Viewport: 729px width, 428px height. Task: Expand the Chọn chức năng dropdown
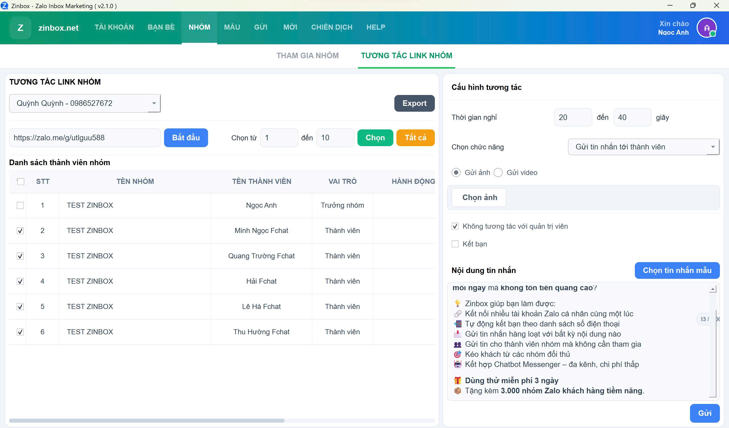click(x=643, y=147)
